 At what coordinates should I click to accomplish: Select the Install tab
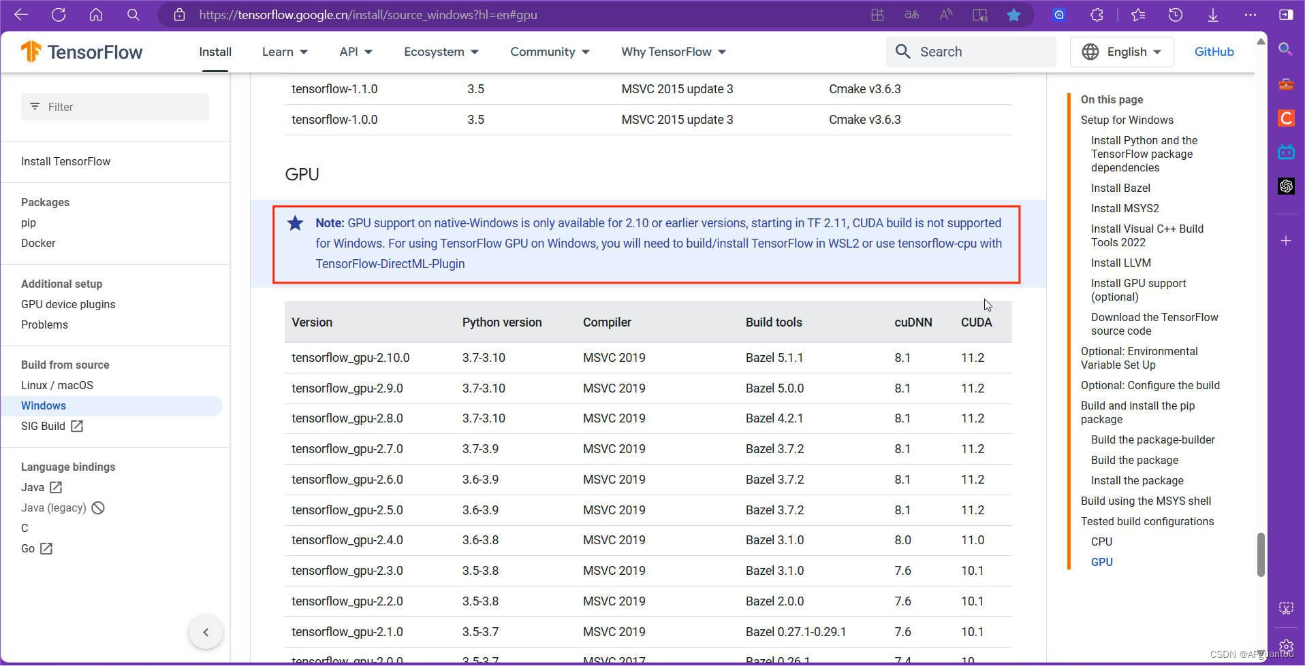coord(215,52)
